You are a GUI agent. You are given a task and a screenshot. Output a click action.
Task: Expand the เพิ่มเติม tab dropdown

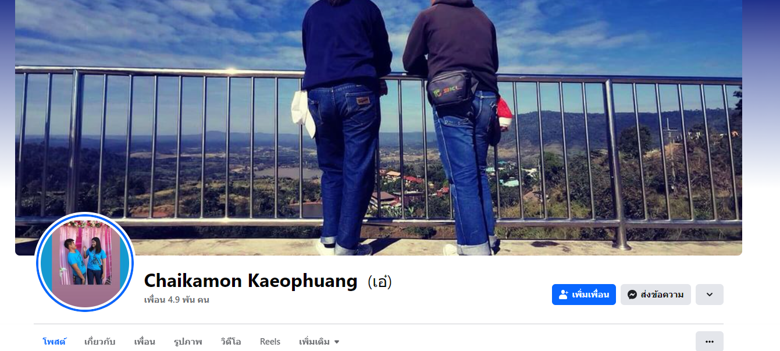click(x=319, y=342)
